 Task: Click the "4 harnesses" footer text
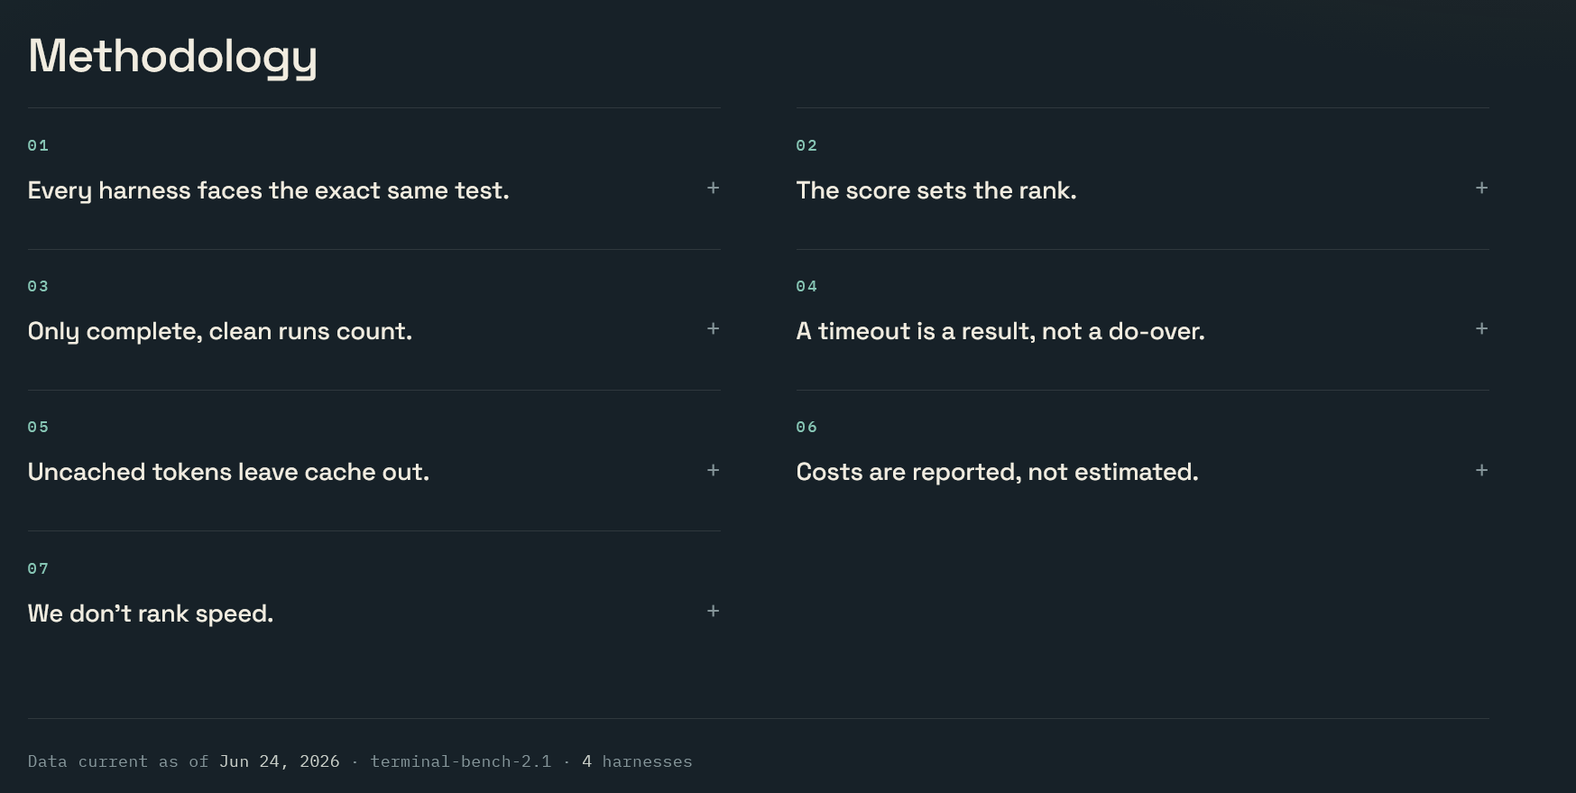click(x=637, y=761)
